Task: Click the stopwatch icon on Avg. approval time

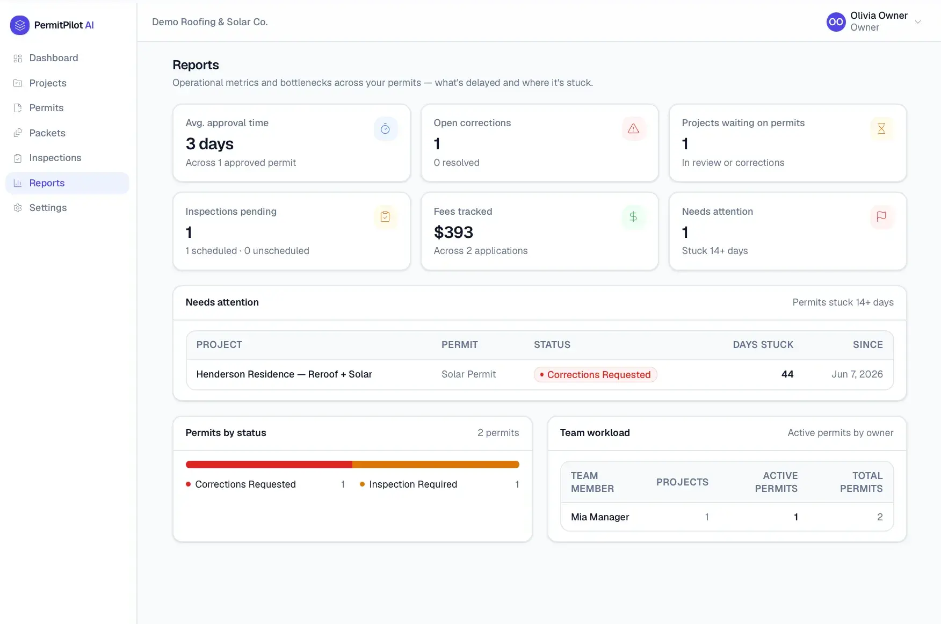Action: pos(385,129)
